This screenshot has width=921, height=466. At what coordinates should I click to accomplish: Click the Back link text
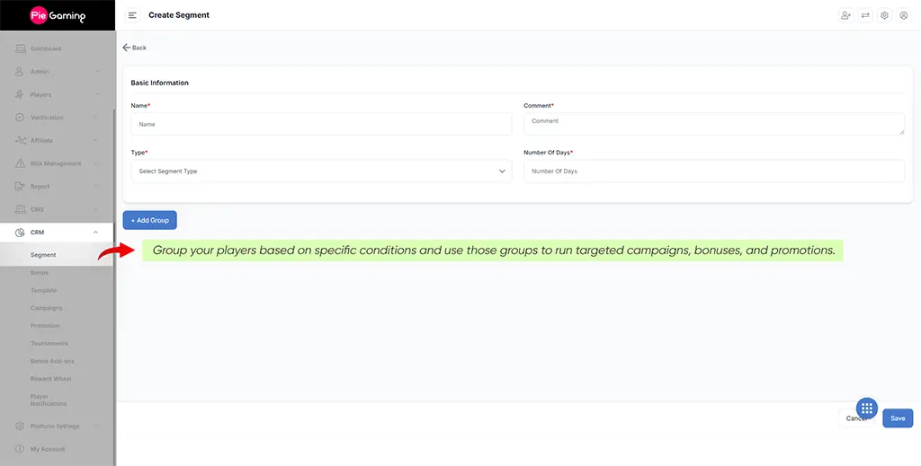point(139,48)
